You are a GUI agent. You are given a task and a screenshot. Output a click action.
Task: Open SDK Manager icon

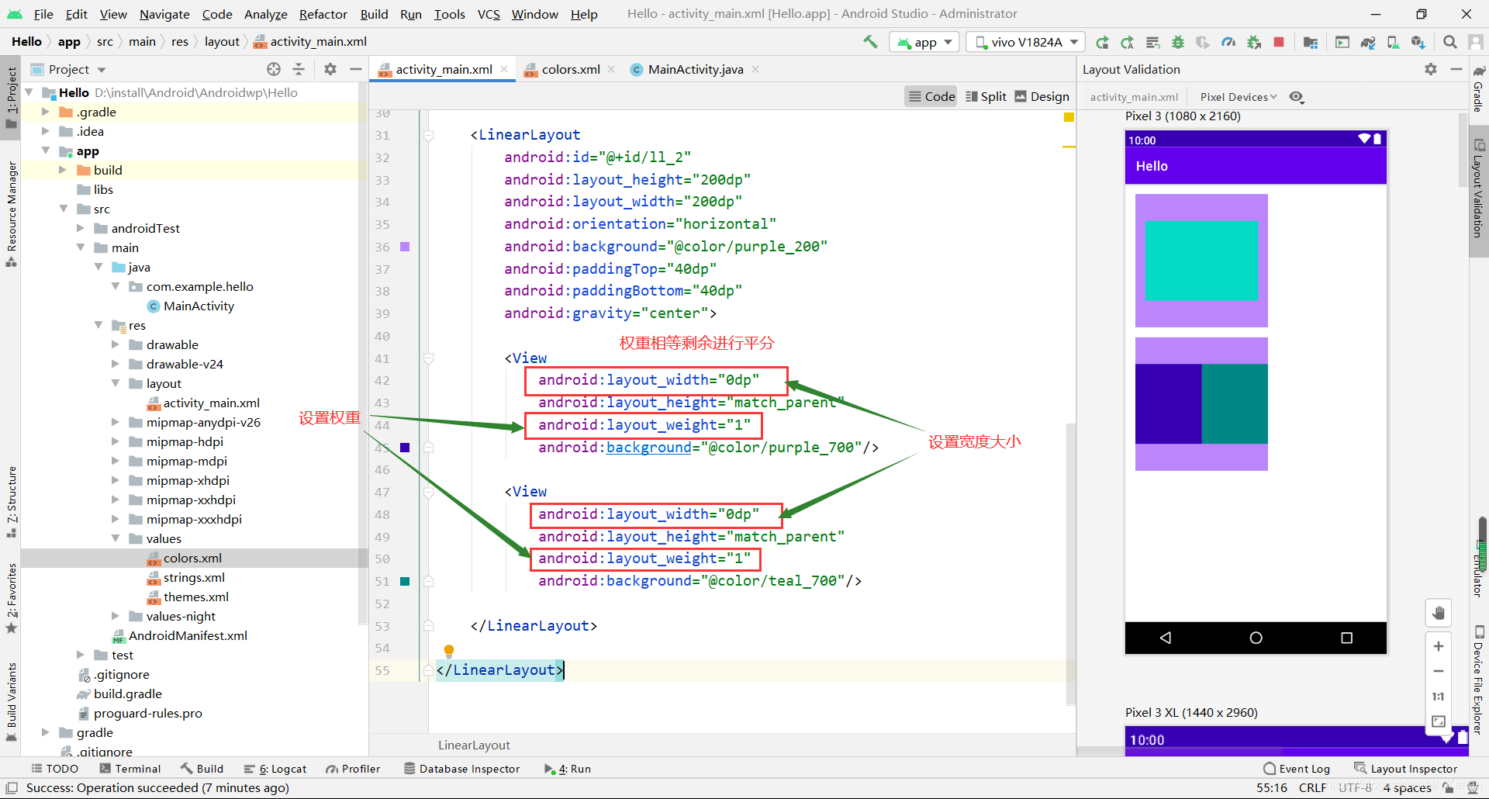pos(1418,42)
